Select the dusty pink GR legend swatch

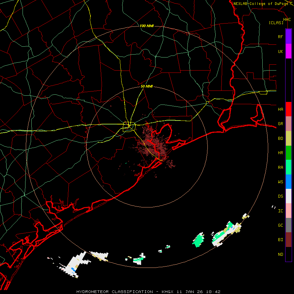(x=288, y=124)
